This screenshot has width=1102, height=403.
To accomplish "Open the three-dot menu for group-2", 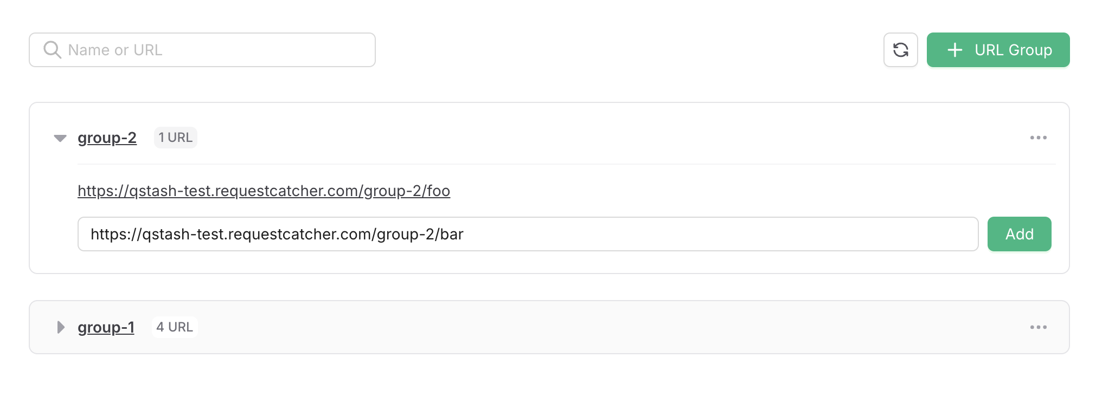I will tap(1038, 138).
